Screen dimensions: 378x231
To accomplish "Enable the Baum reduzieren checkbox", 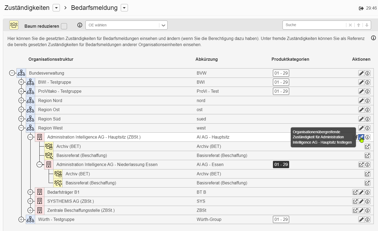I will tap(64, 26).
